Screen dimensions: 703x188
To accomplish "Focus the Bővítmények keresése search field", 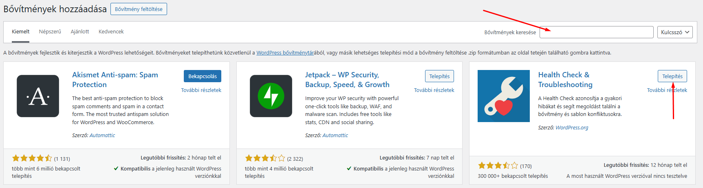I will point(597,32).
